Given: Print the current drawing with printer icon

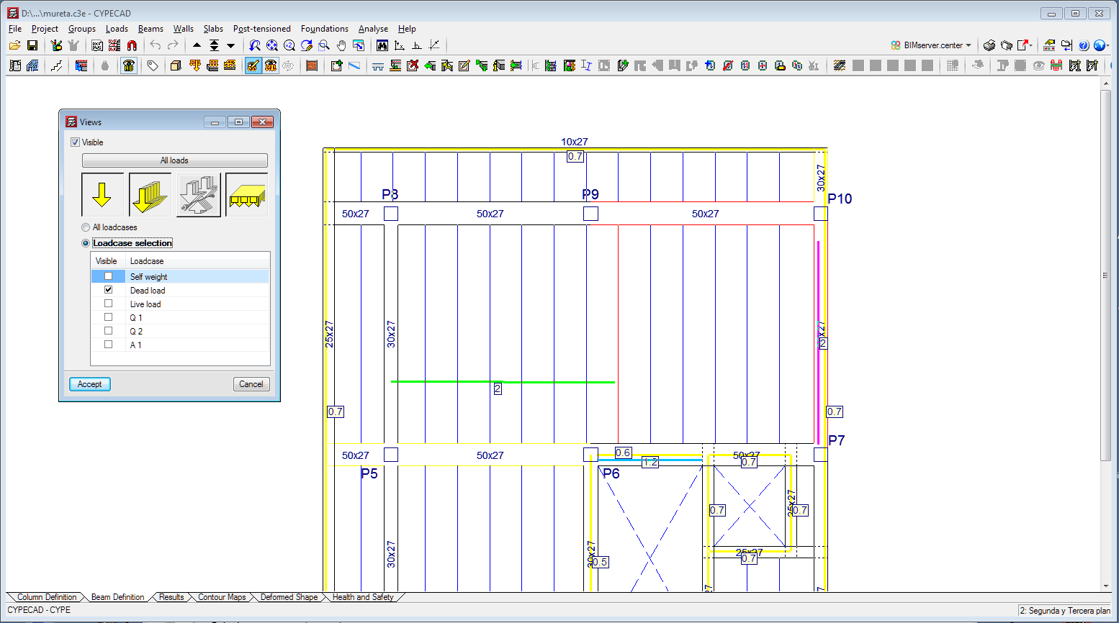Looking at the screenshot, I should coord(988,45).
